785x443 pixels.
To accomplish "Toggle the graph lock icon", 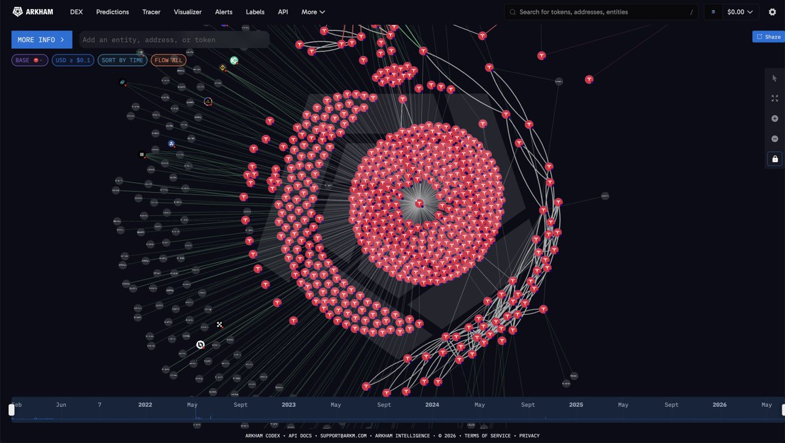I will pyautogui.click(x=775, y=159).
